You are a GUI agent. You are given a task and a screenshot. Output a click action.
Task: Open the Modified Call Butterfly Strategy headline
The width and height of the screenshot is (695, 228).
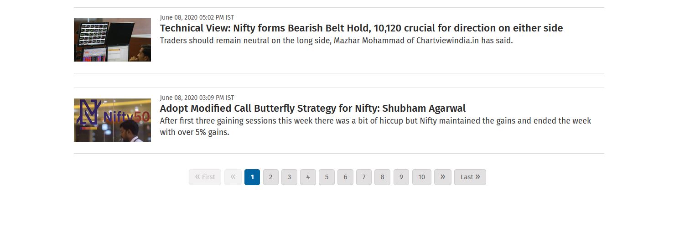pos(313,108)
